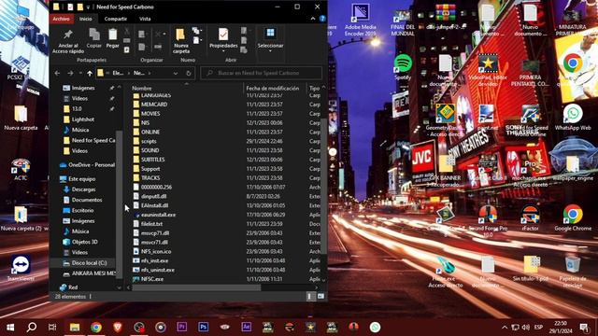
Task: Open Spotify desktop shortcut
Action: [x=403, y=66]
